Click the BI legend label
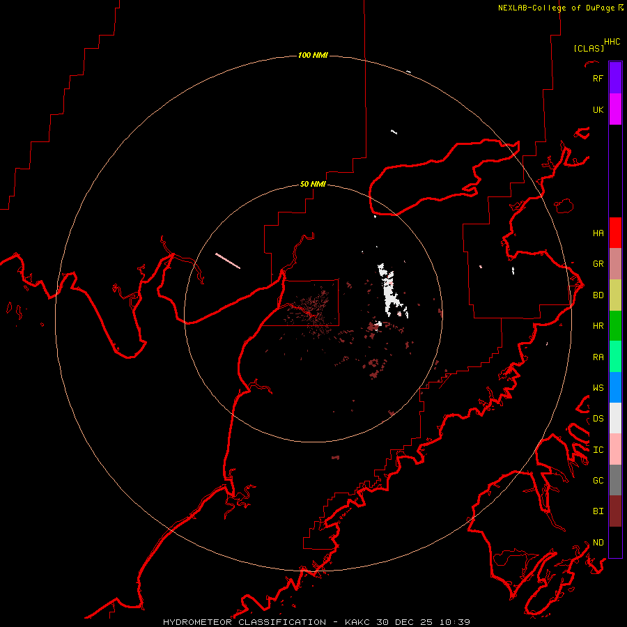This screenshot has height=627, width=627. click(598, 511)
